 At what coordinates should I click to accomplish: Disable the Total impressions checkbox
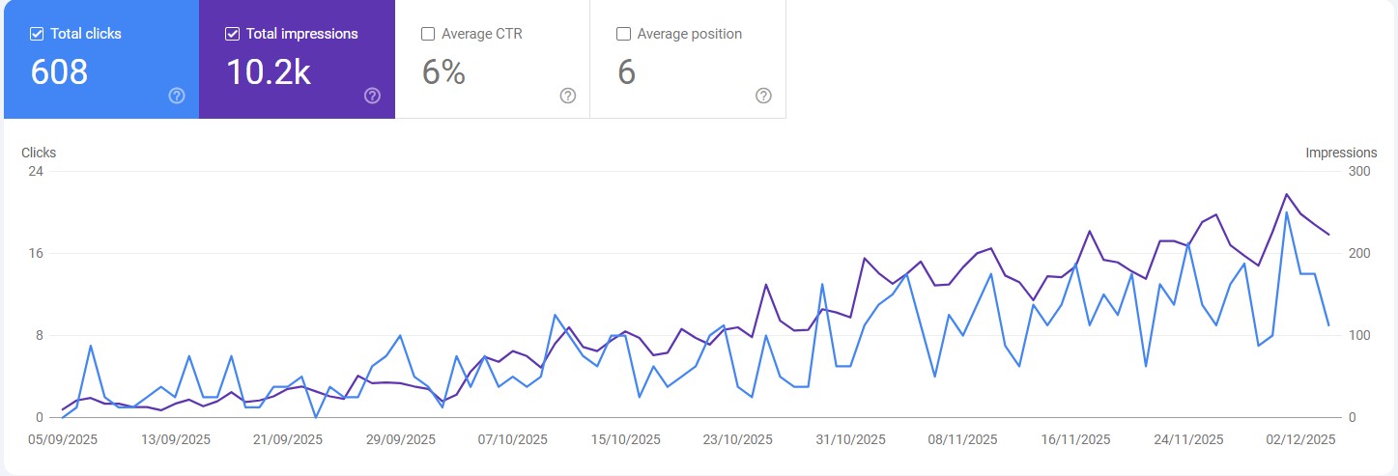[x=232, y=34]
